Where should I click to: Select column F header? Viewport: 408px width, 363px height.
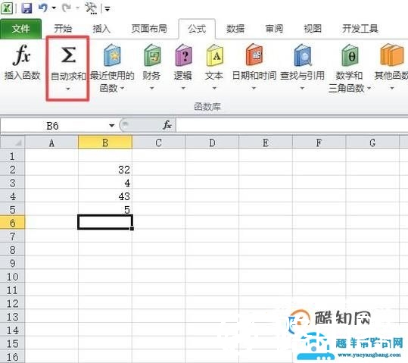coord(319,142)
